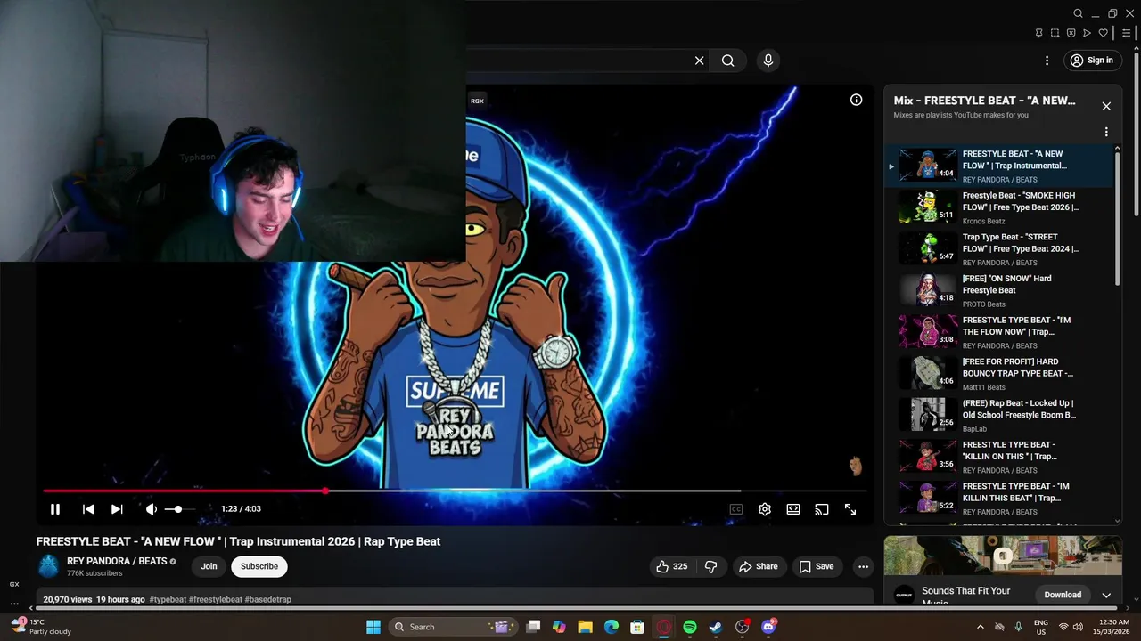
Task: Open the Matt11 Beats bouncy trap beat
Action: pos(999,374)
